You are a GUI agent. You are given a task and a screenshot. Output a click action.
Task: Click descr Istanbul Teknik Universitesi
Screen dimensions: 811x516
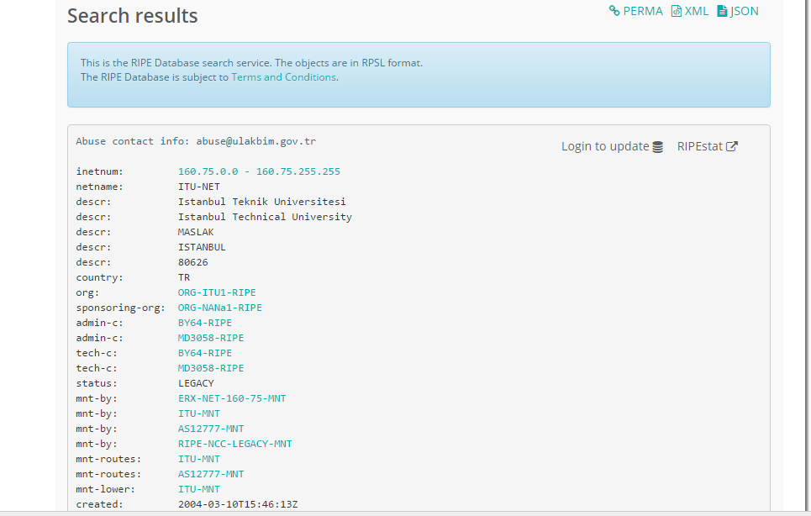click(261, 202)
